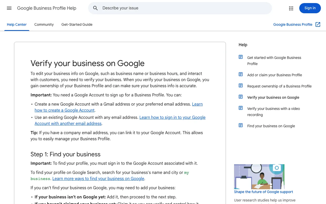Click article icon beside Verify your business on Google
This screenshot has width=326, height=204.
(x=241, y=97)
